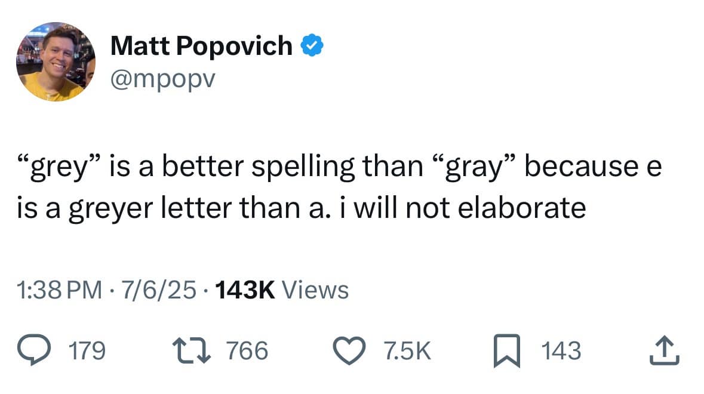Screen dimensions: 704x394
Task: Click the blue verified badge next to Matt Popovich
Action: click(x=313, y=44)
